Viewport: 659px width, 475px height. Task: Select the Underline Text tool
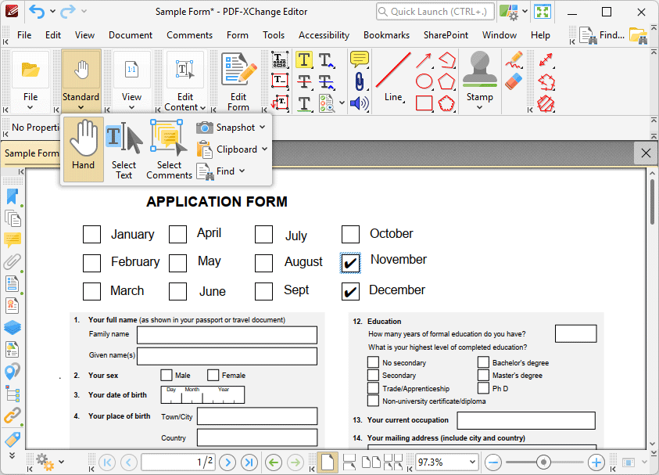[x=304, y=103]
